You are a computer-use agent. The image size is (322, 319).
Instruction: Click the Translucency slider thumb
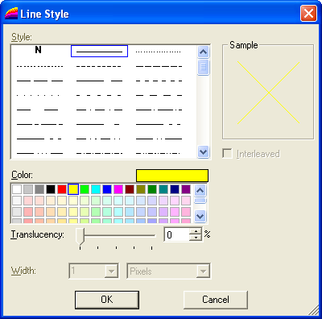(80, 236)
